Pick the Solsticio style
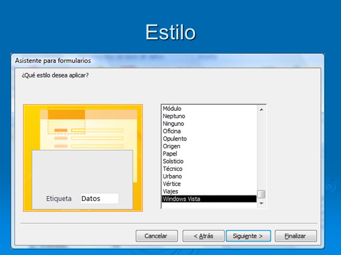Screen dimensions: 341x255 click(x=209, y=161)
